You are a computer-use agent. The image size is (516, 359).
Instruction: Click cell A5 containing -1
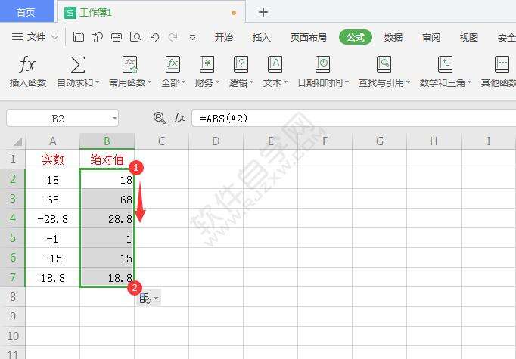pyautogui.click(x=53, y=238)
